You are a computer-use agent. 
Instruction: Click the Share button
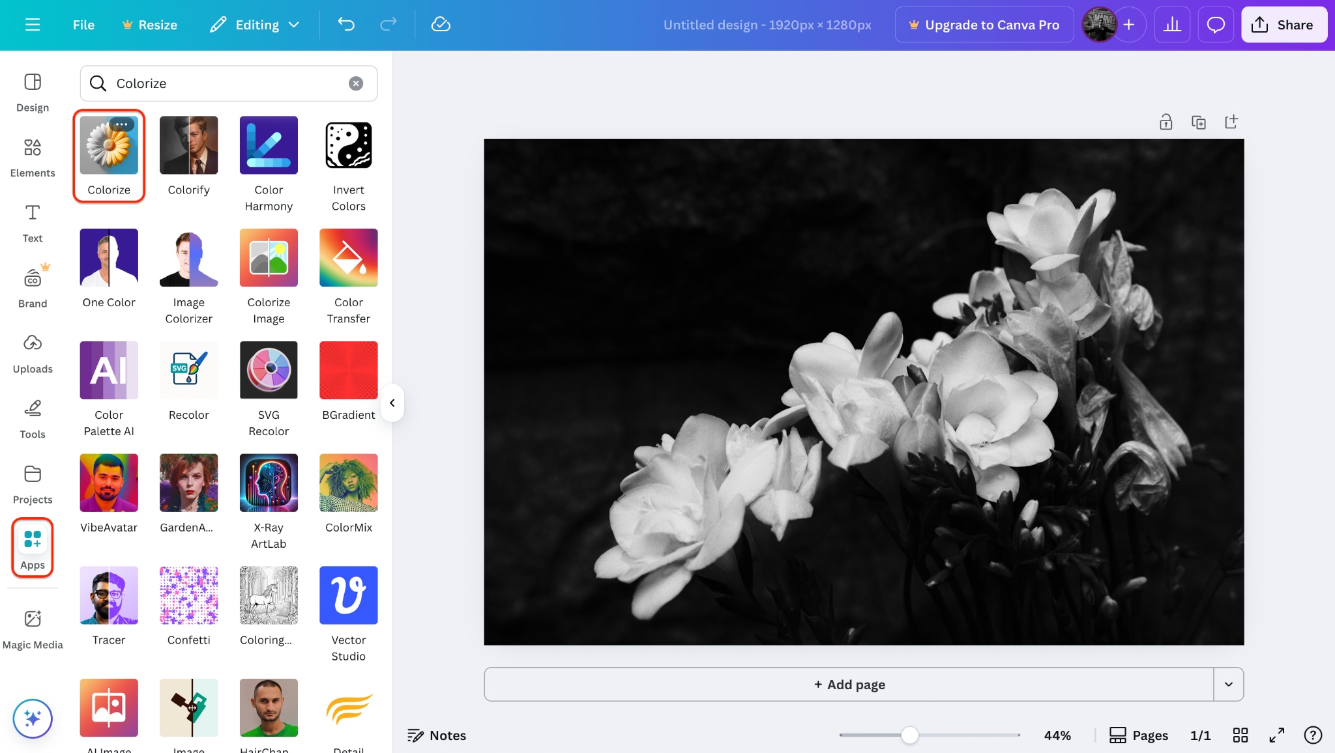(x=1283, y=25)
